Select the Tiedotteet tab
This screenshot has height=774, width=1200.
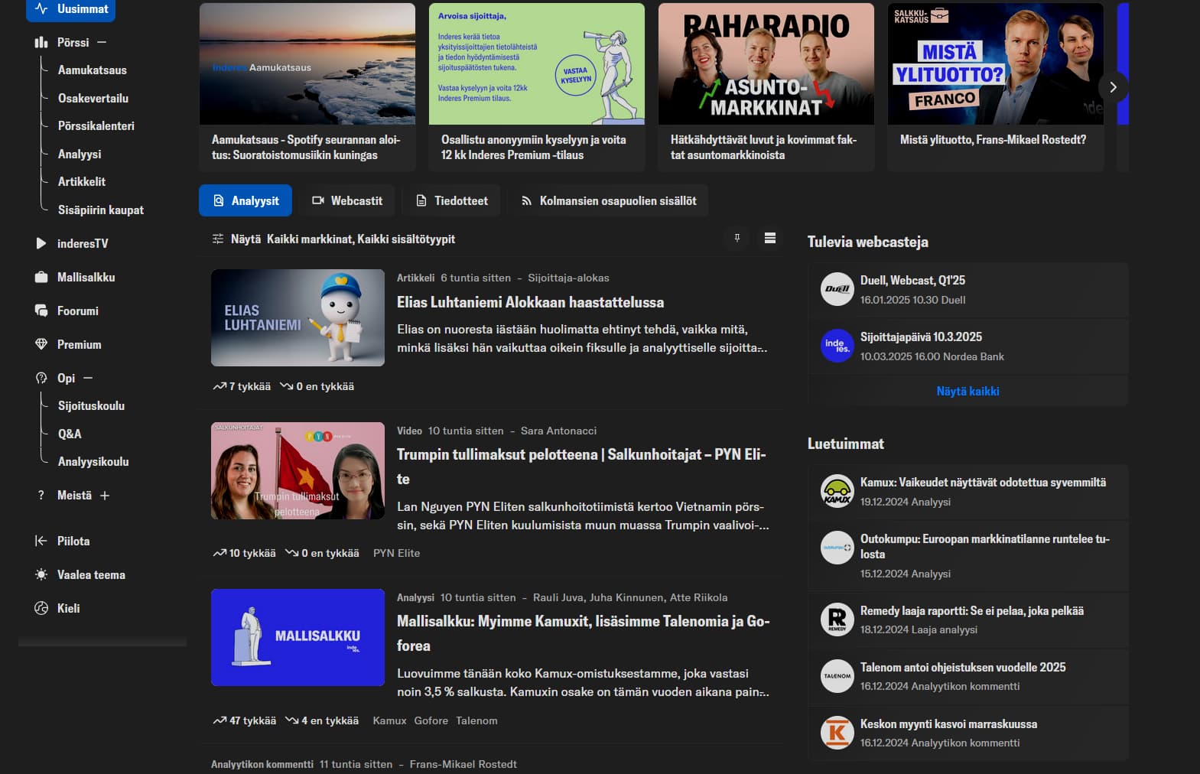(x=451, y=201)
